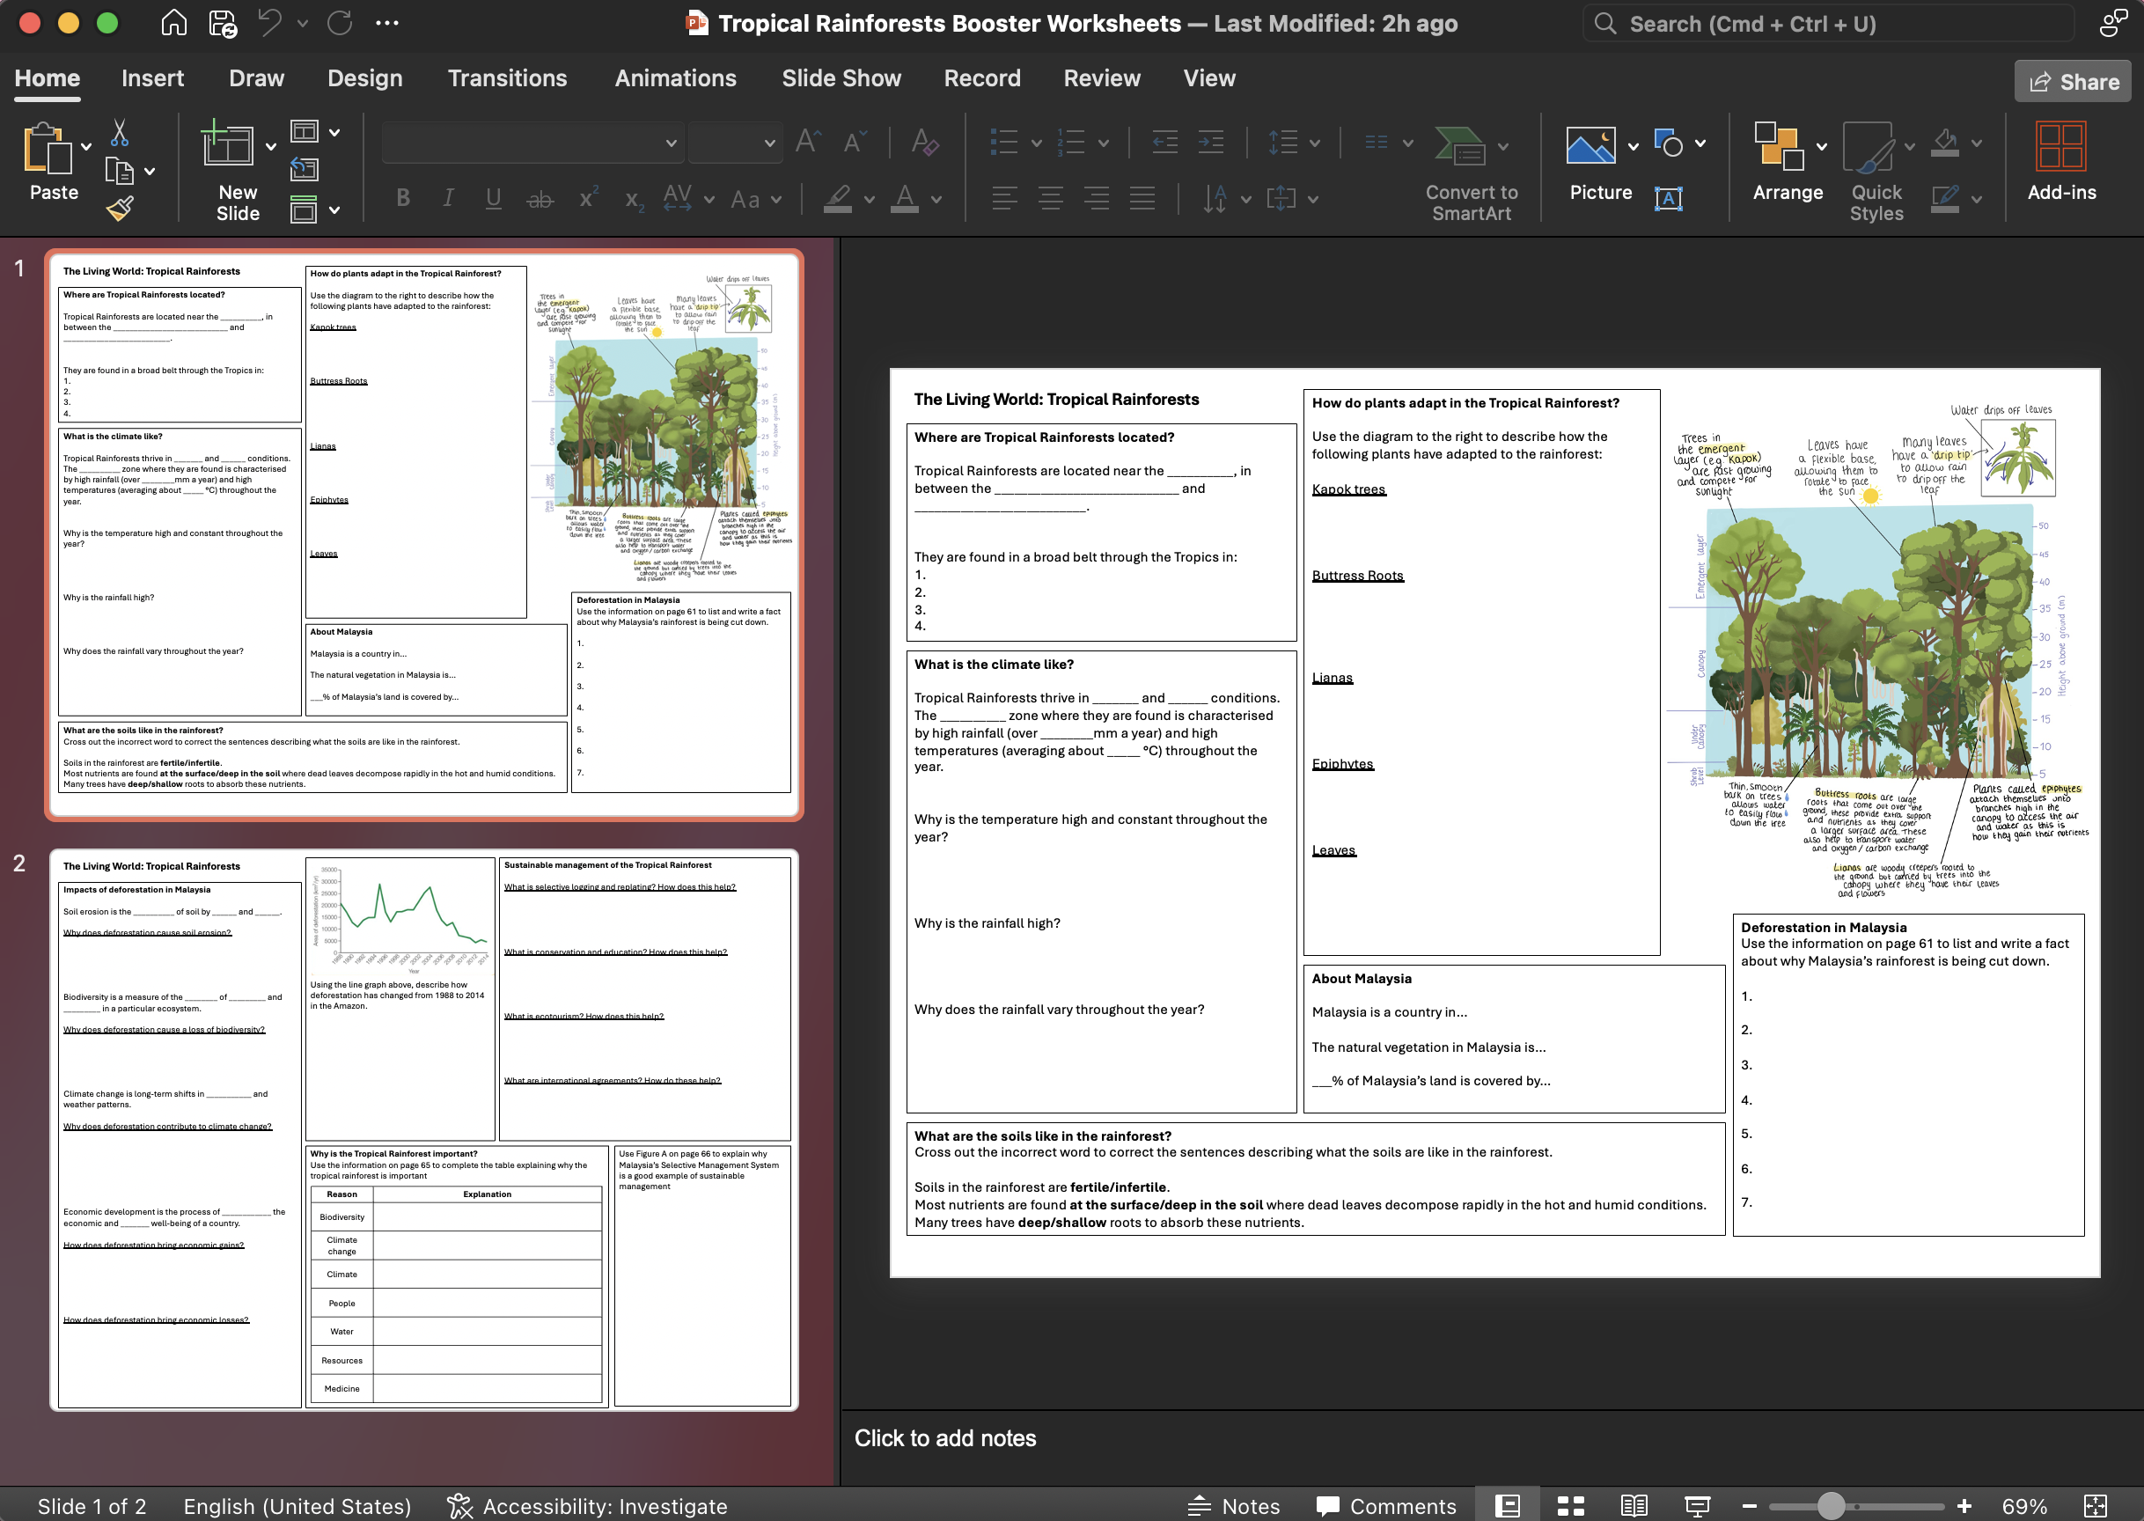This screenshot has width=2144, height=1521.
Task: Click Accessibility: Investigate in status bar
Action: 587,1506
